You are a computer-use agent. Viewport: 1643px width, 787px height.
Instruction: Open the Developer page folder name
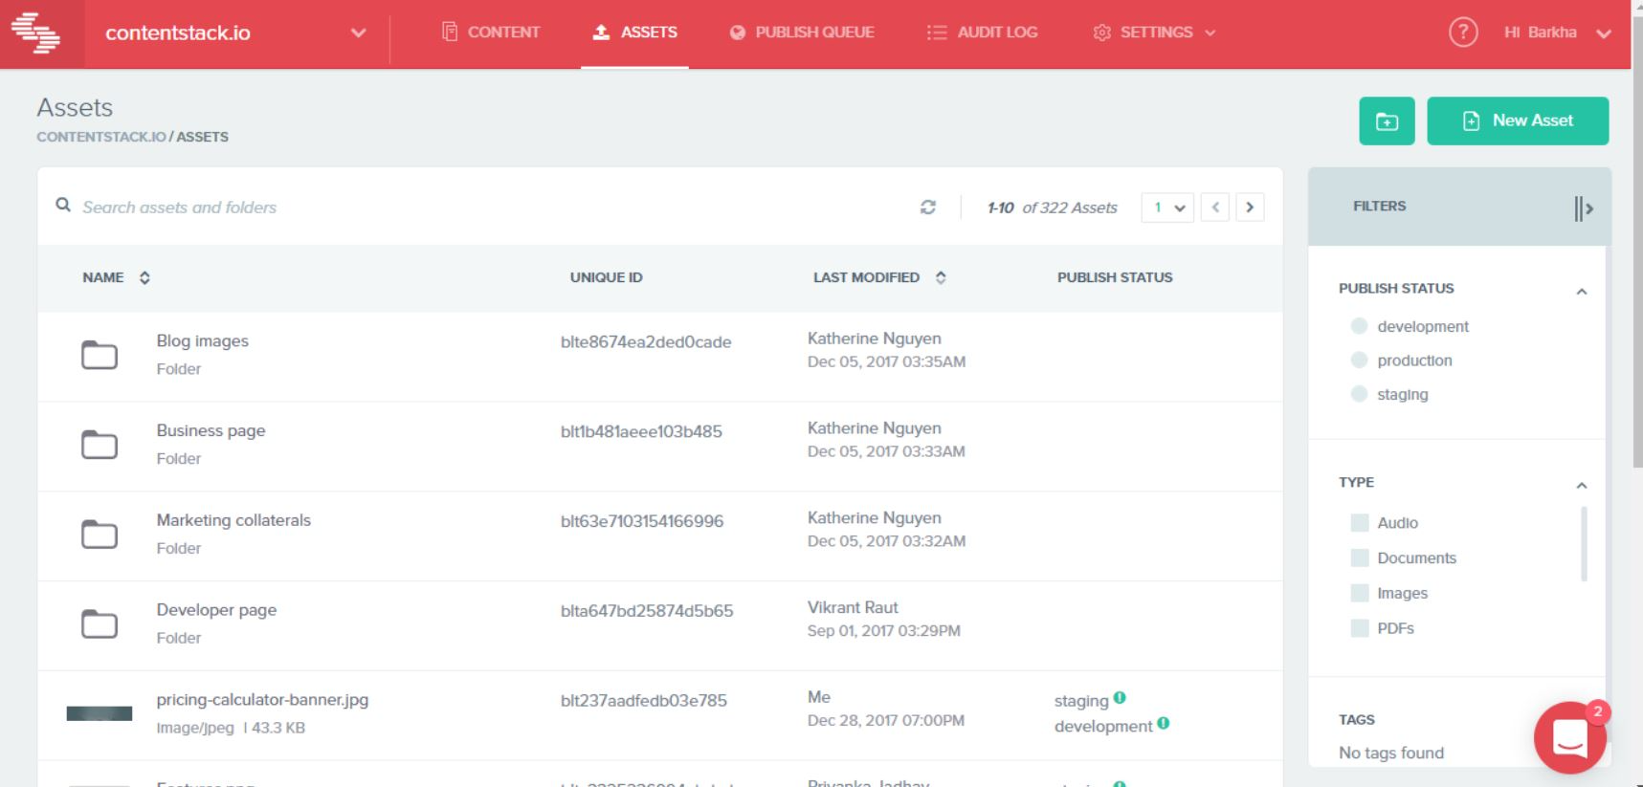coord(216,610)
